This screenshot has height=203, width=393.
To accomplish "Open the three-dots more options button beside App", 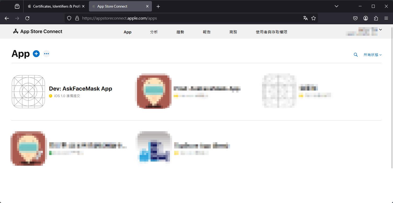I will [x=46, y=54].
